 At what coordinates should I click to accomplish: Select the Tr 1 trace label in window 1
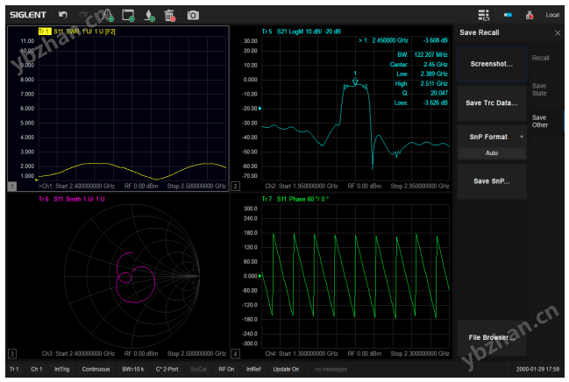[45, 32]
